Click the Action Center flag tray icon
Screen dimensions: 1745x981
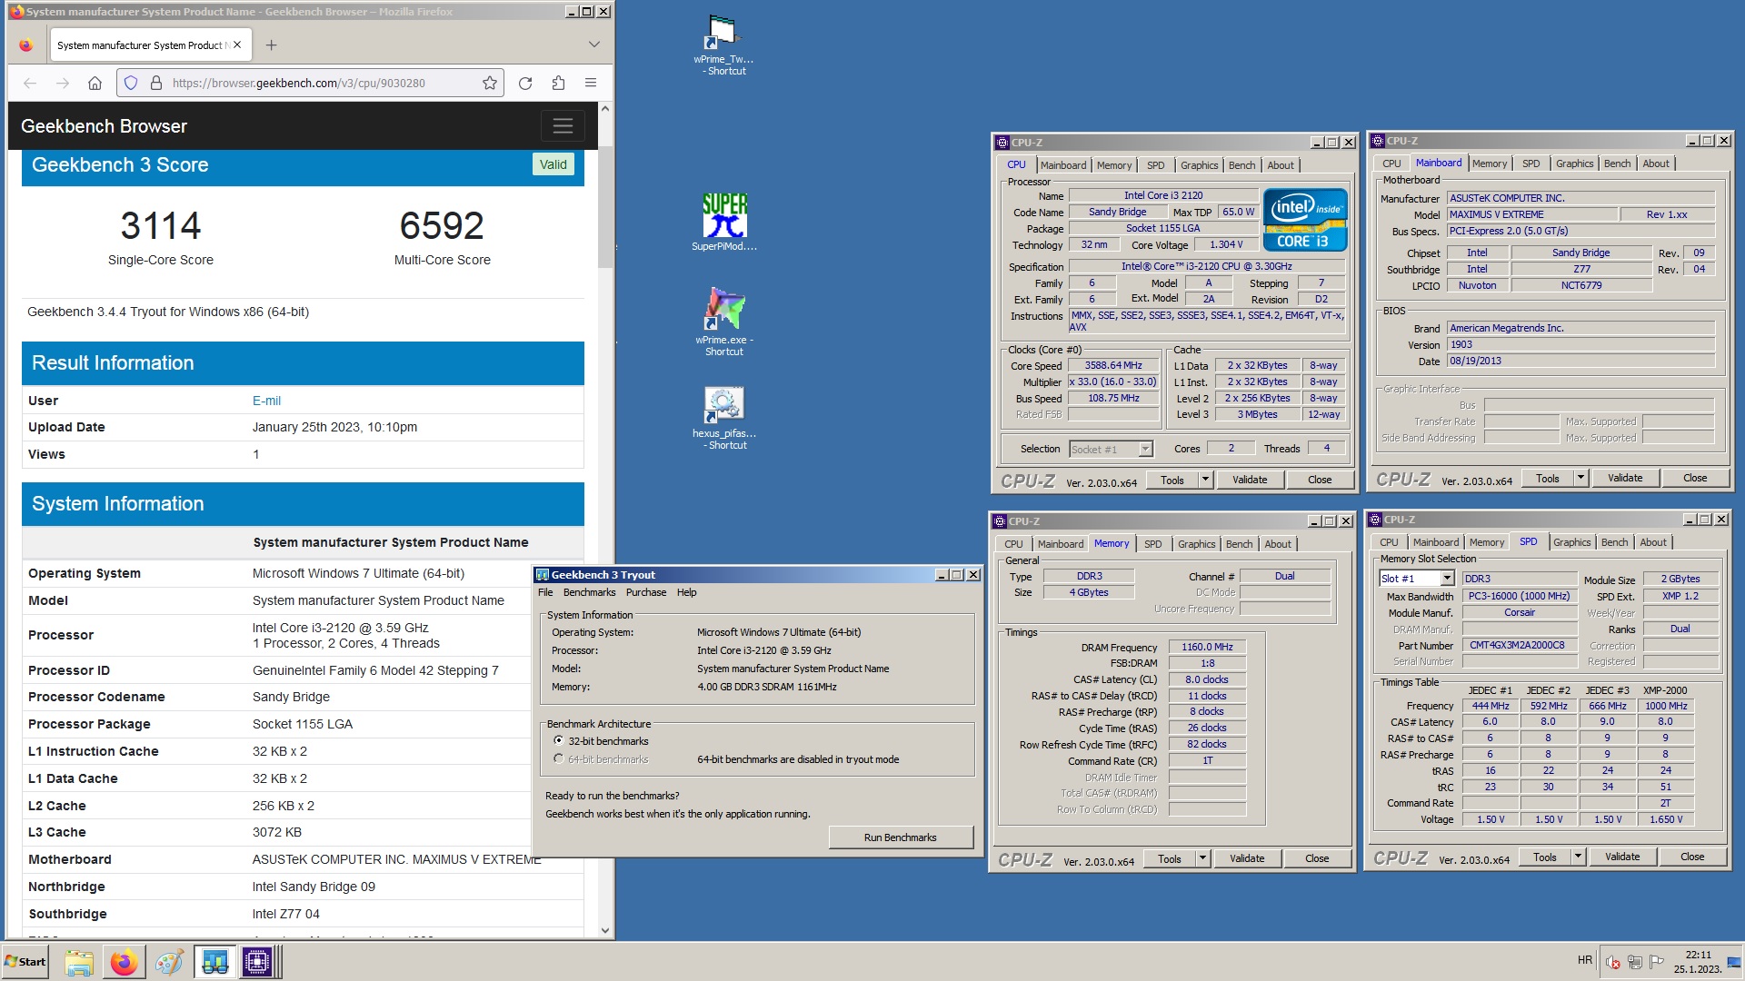click(x=1657, y=962)
